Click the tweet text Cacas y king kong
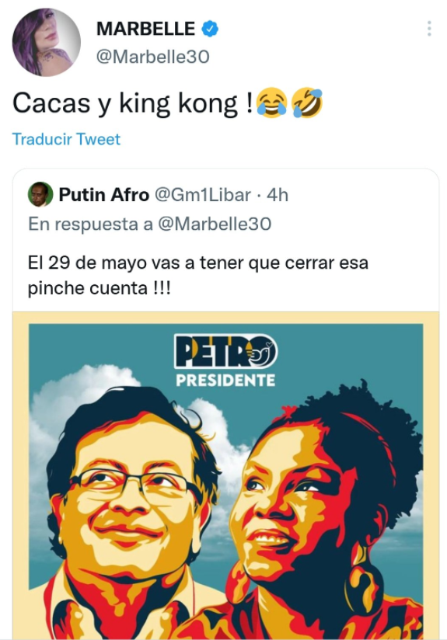 (132, 103)
